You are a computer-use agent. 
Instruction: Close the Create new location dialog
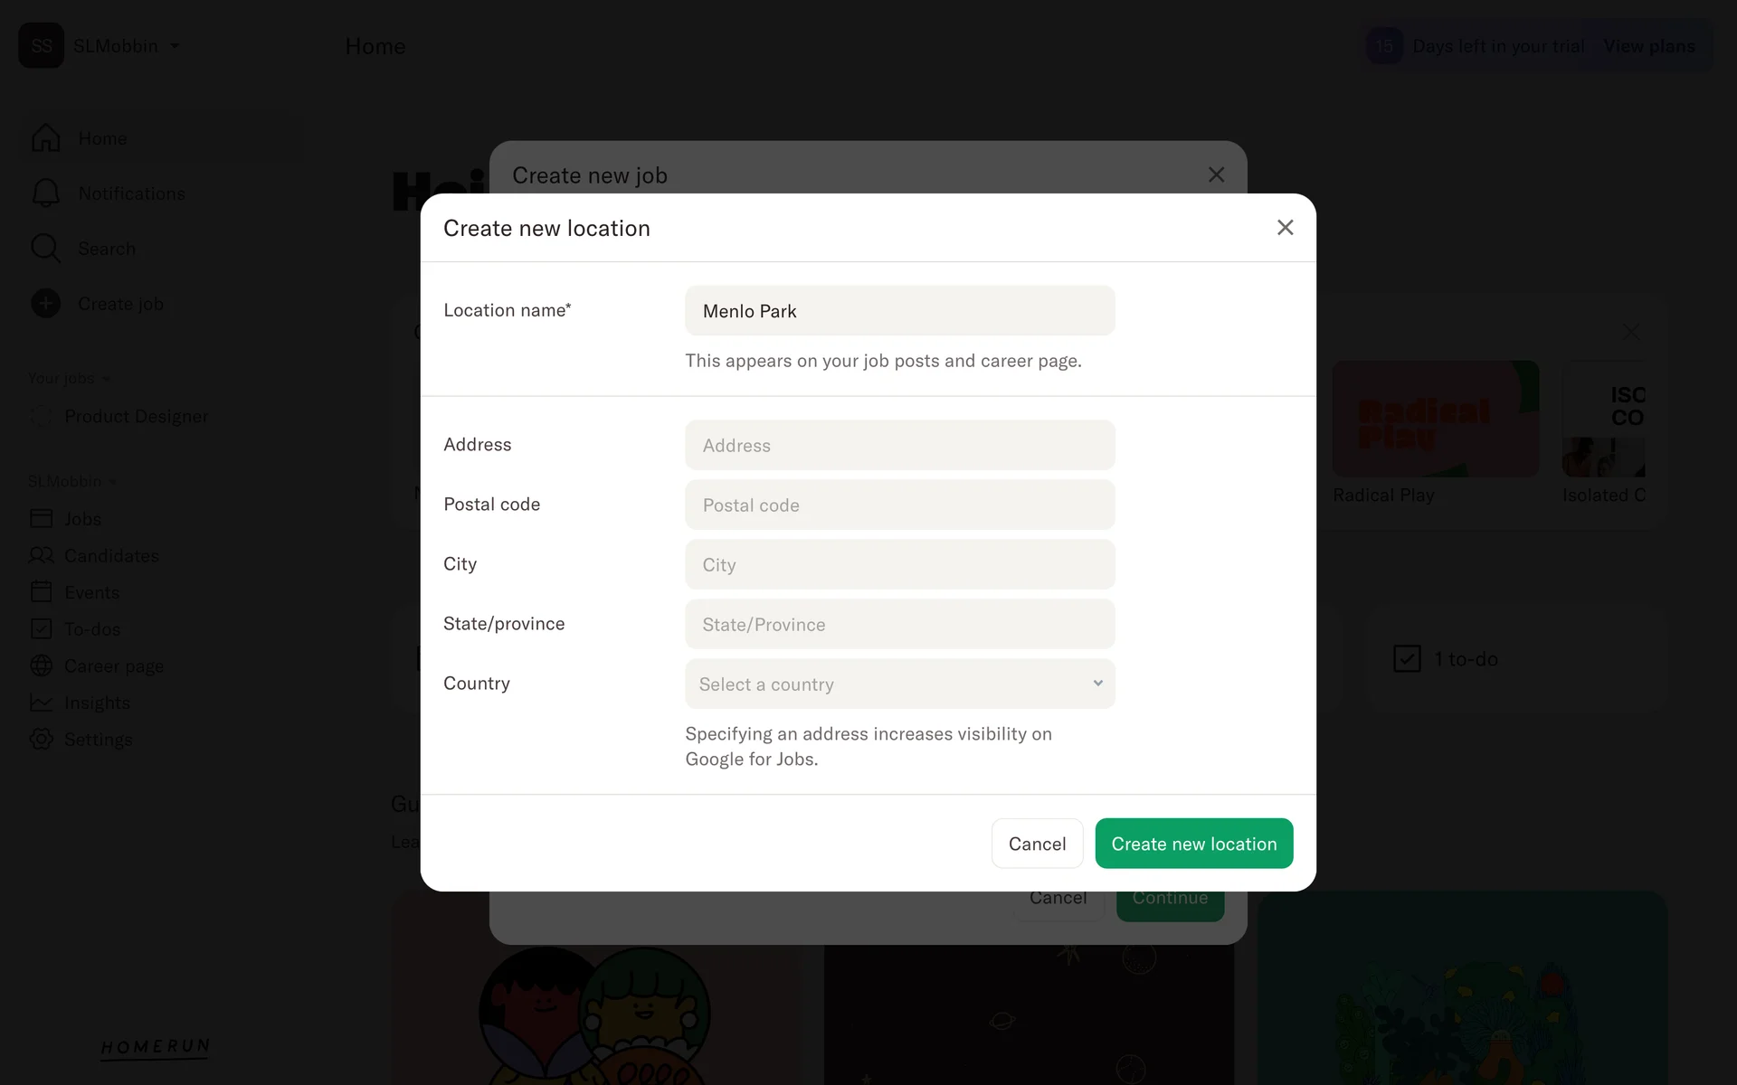point(1285,228)
